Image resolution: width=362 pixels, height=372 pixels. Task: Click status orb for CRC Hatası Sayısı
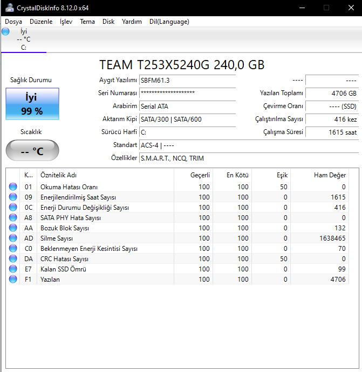pos(13,258)
